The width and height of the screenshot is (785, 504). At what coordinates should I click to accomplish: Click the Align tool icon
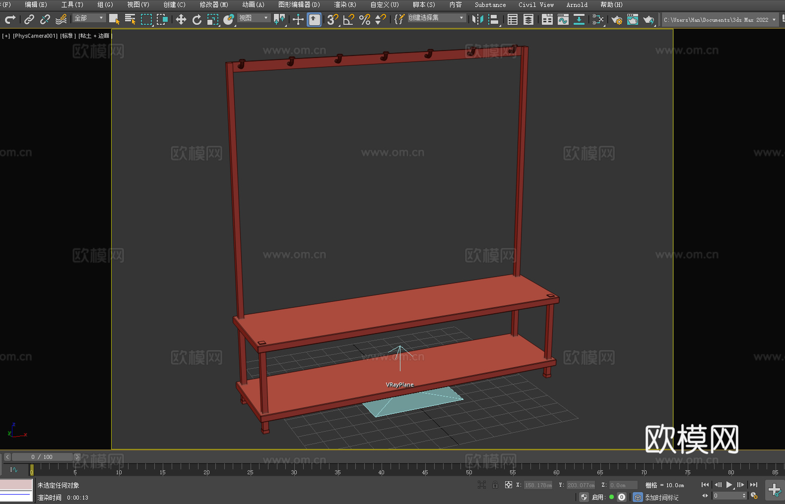(x=494, y=19)
